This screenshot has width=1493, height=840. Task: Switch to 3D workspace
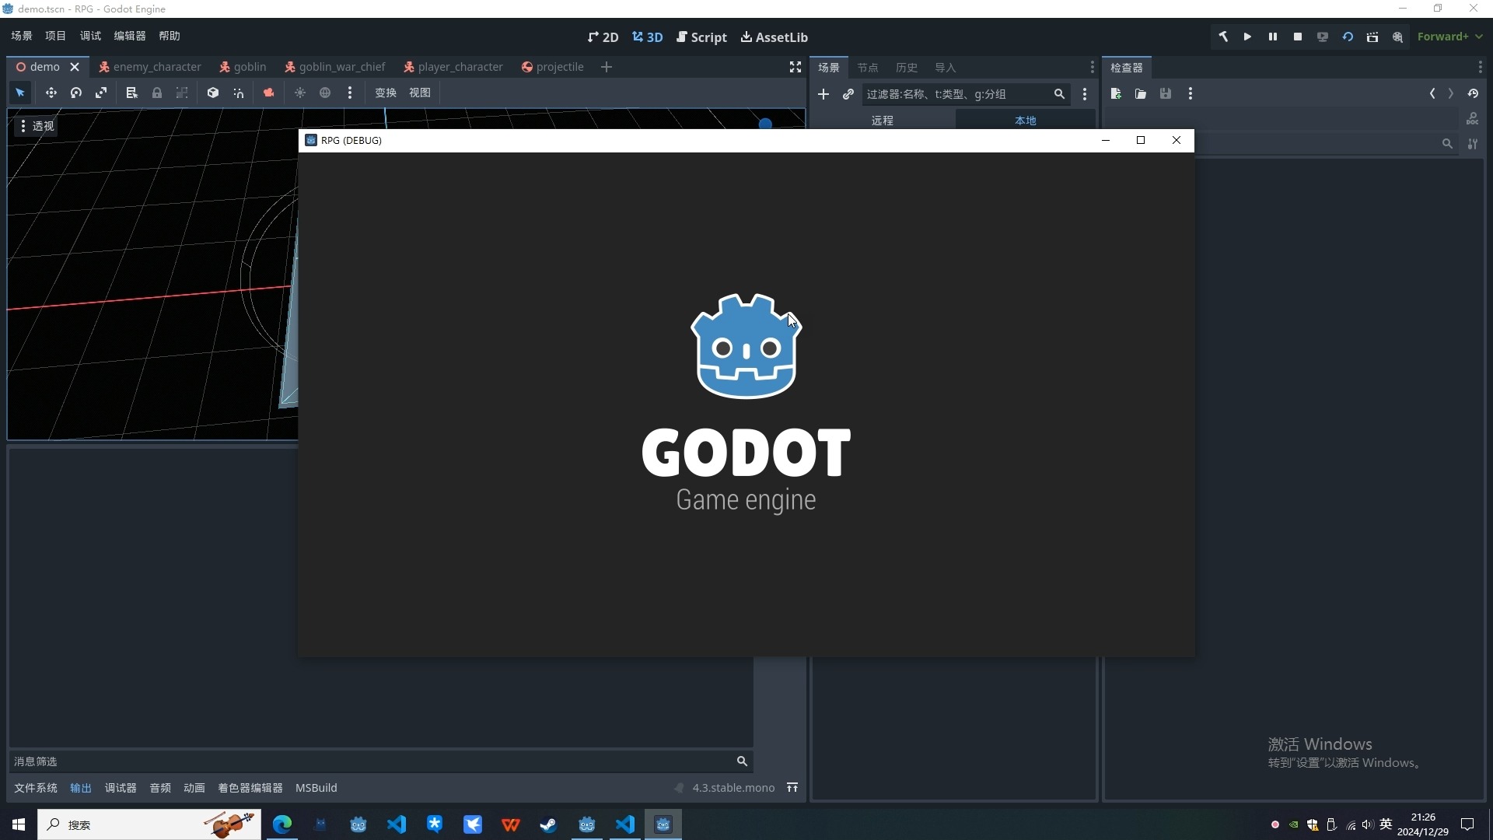click(x=648, y=37)
